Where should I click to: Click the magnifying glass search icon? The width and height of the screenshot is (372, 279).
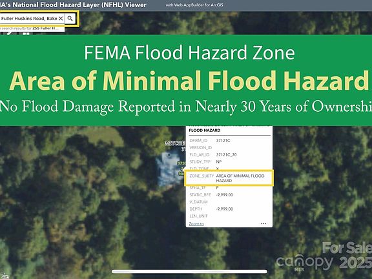click(70, 19)
